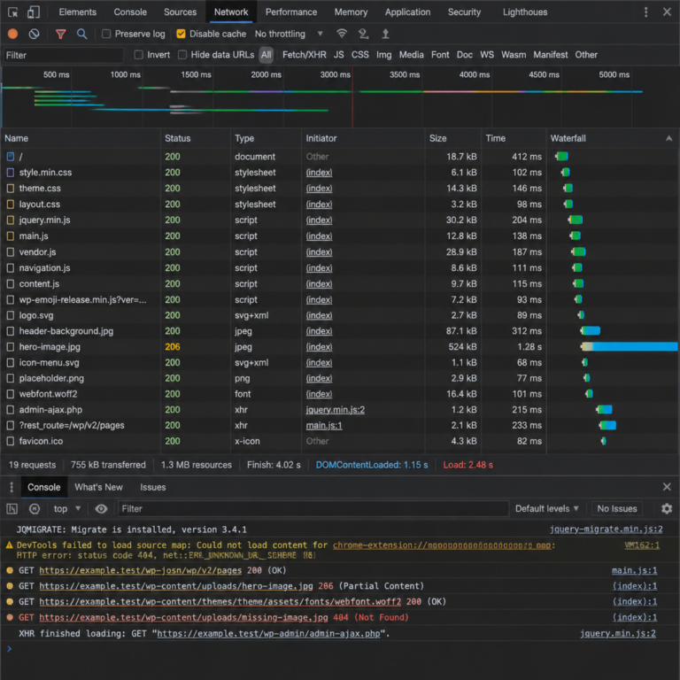Screen dimensions: 680x680
Task: Create a live expression eye icon
Action: click(x=101, y=509)
